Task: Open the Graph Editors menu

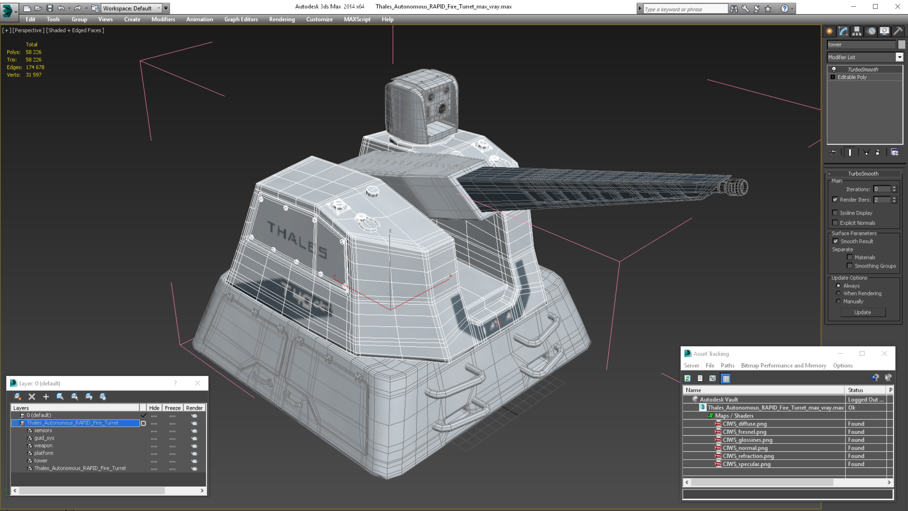Action: point(241,19)
